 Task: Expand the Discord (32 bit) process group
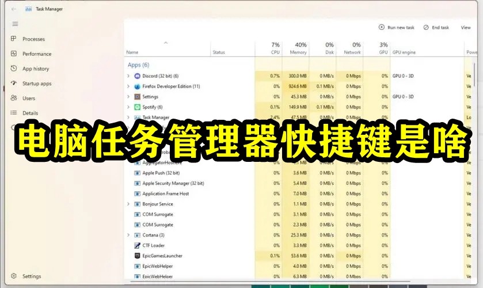pos(128,76)
